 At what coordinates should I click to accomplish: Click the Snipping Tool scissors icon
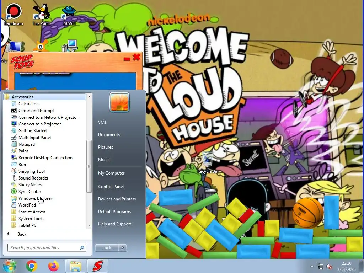click(x=14, y=171)
